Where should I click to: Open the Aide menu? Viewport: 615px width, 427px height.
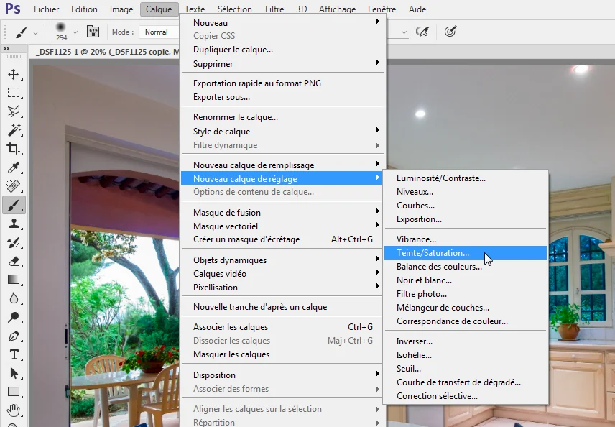(x=417, y=9)
